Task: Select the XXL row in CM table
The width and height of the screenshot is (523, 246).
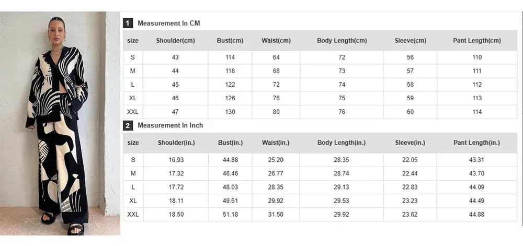Action: click(320, 112)
